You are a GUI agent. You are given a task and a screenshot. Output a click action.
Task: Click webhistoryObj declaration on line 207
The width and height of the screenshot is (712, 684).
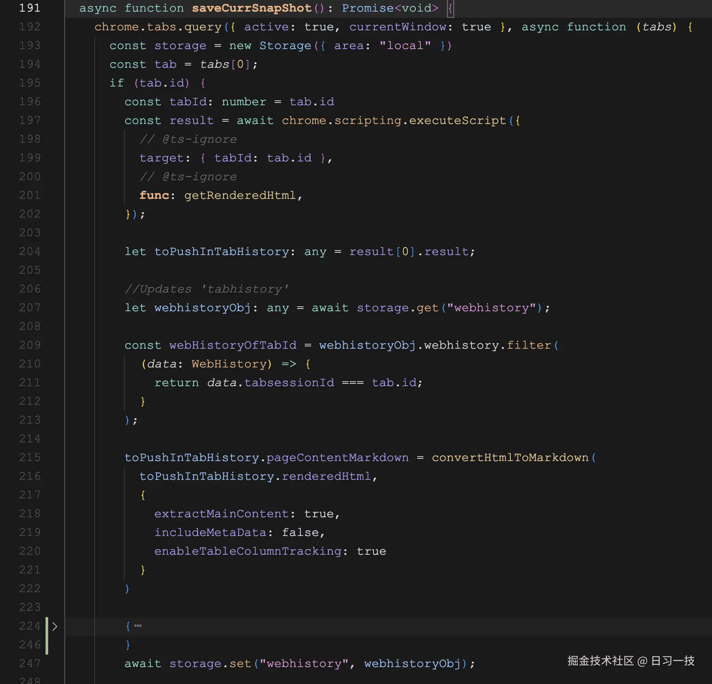[203, 308]
